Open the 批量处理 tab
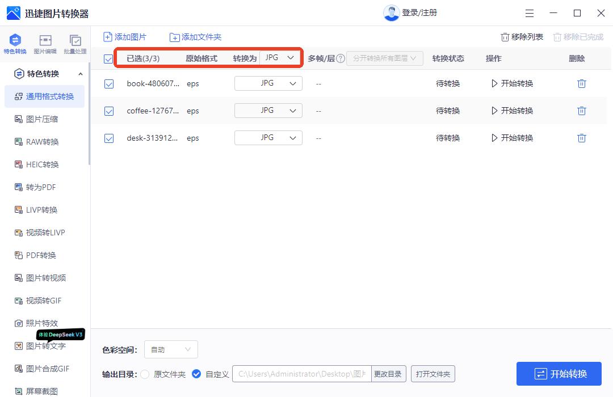 [75, 44]
